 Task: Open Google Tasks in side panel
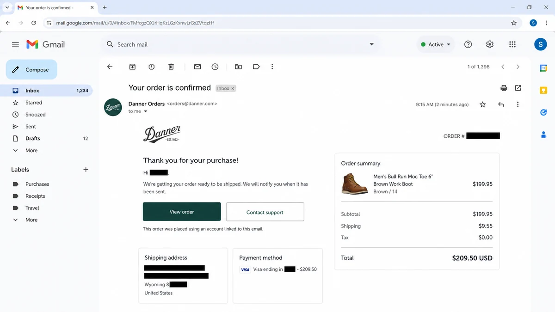[543, 112]
